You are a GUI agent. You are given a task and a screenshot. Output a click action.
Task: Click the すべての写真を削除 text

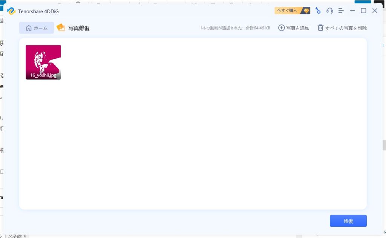[346, 28]
